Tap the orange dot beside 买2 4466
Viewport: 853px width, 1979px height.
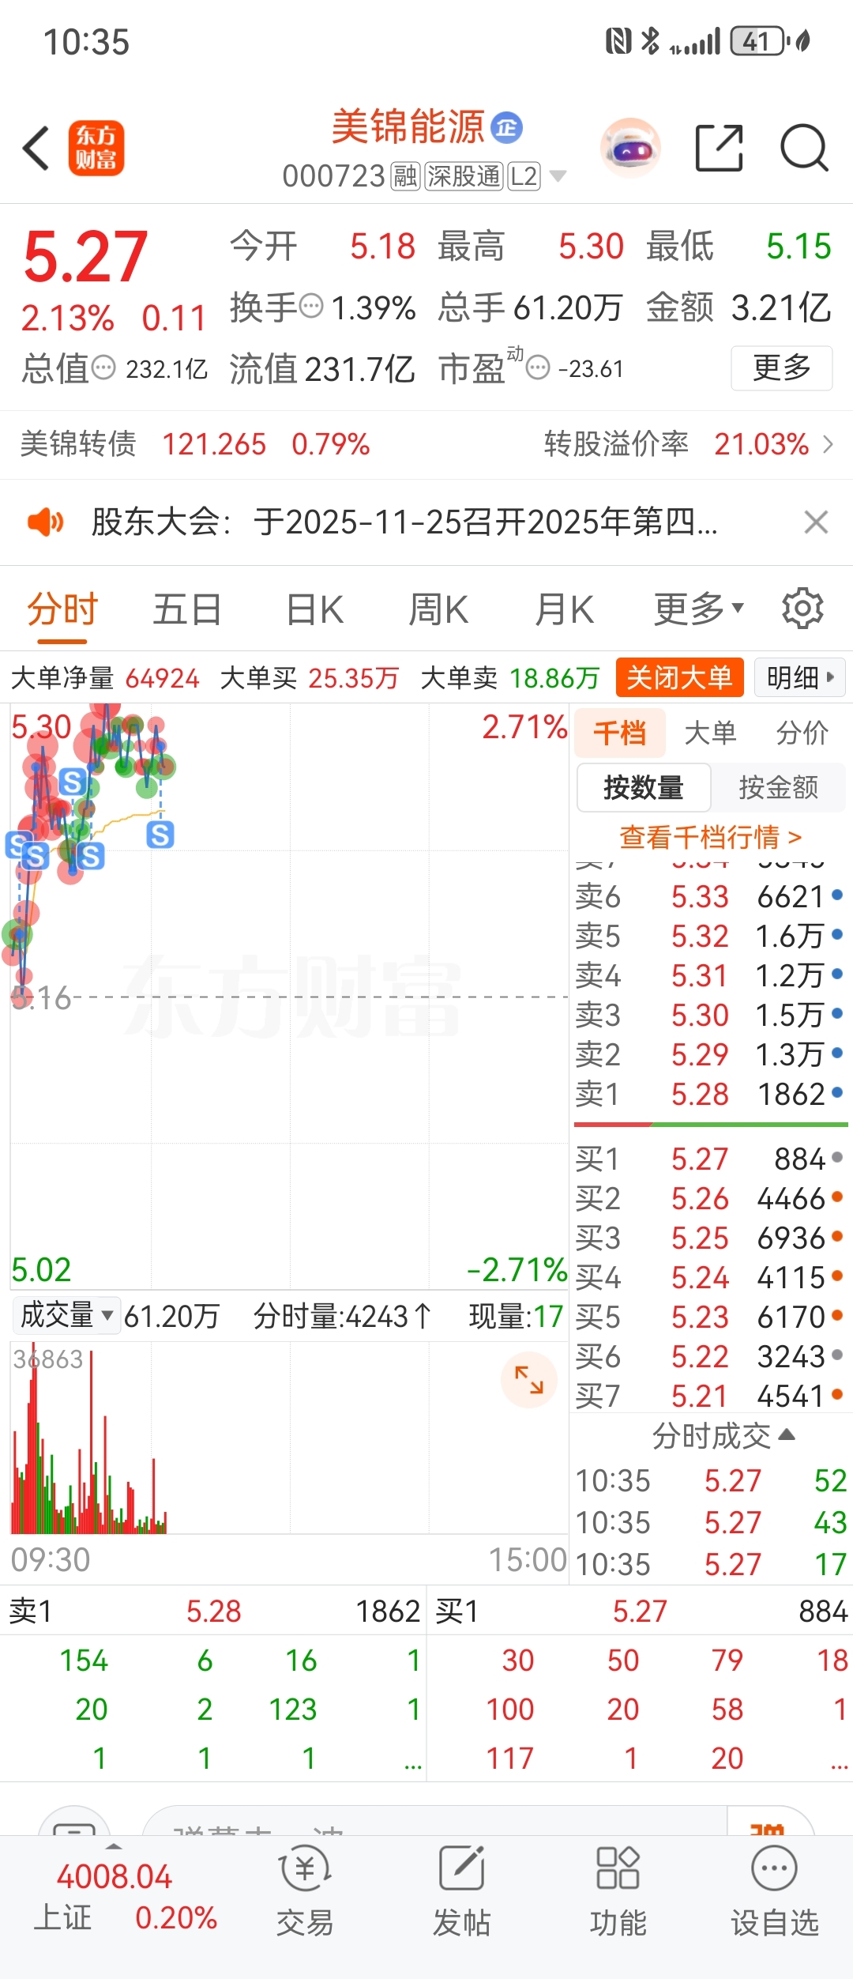click(x=837, y=1197)
